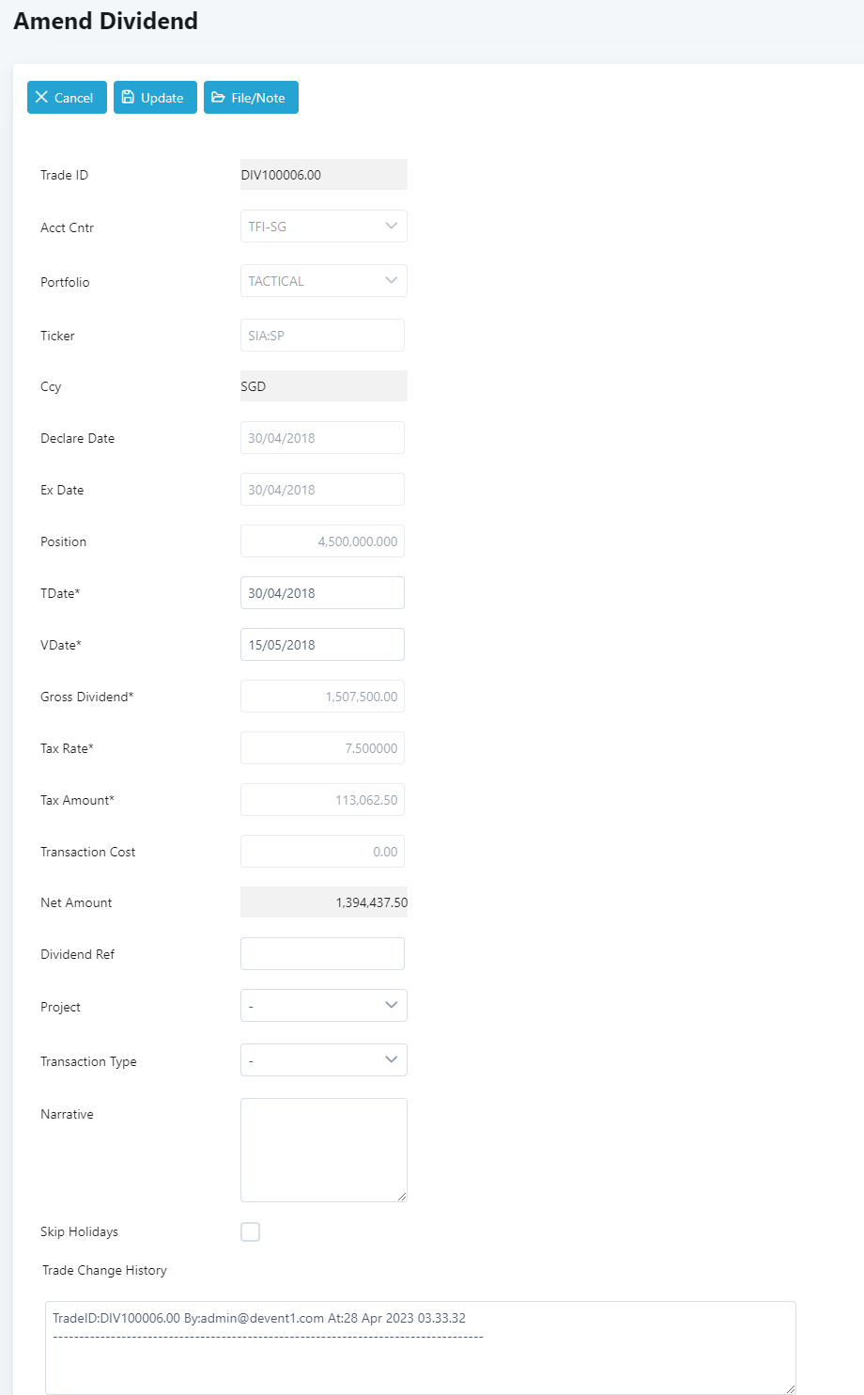Grab the Narrative textarea resize handle
The width and height of the screenshot is (864, 1395).
(x=403, y=1197)
